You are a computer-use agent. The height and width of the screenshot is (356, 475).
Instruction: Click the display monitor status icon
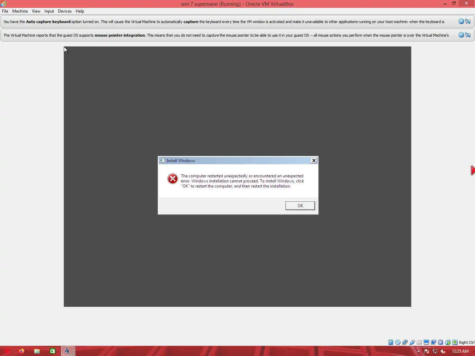tap(426, 342)
